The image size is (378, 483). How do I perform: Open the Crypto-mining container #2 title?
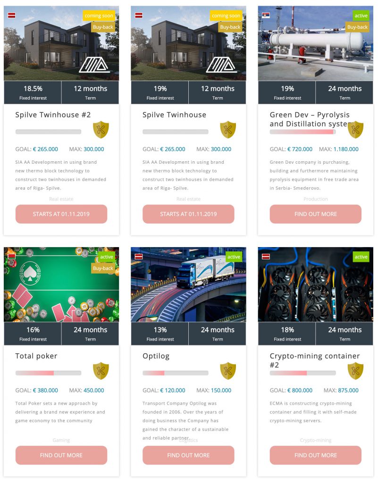pyautogui.click(x=315, y=360)
